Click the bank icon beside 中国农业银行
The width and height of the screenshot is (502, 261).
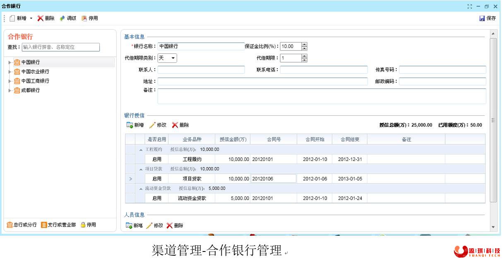(17, 72)
